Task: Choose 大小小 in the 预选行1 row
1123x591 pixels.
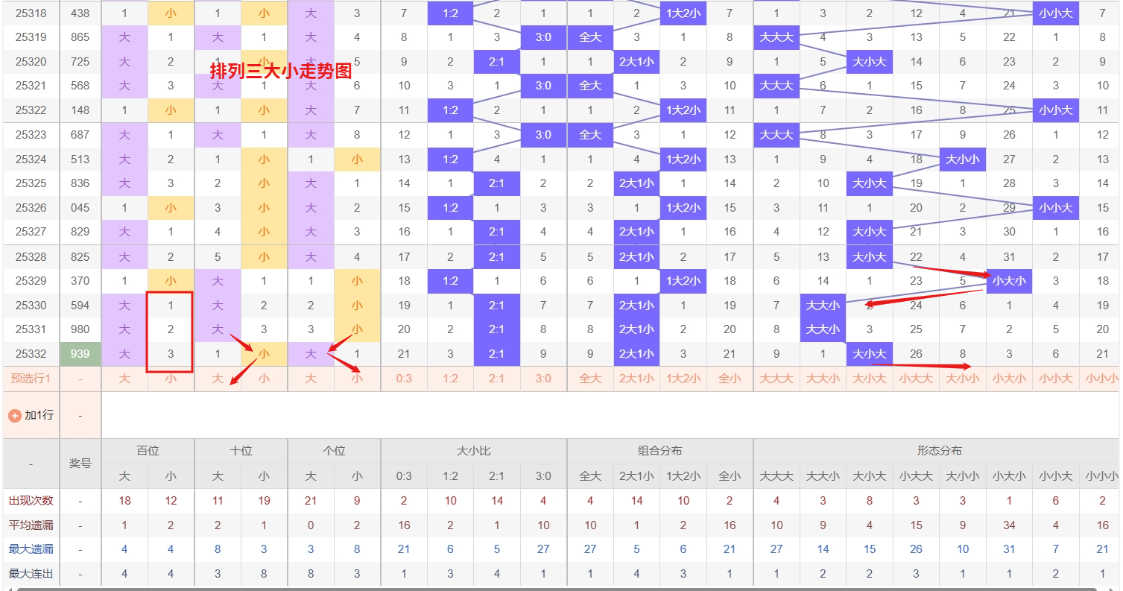Action: [x=963, y=379]
